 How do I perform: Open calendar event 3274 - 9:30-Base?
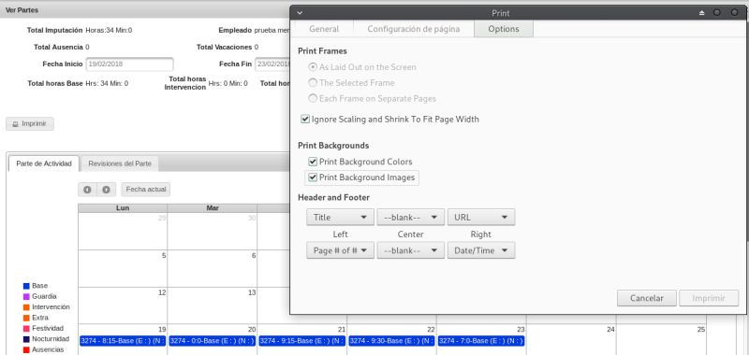click(x=391, y=341)
